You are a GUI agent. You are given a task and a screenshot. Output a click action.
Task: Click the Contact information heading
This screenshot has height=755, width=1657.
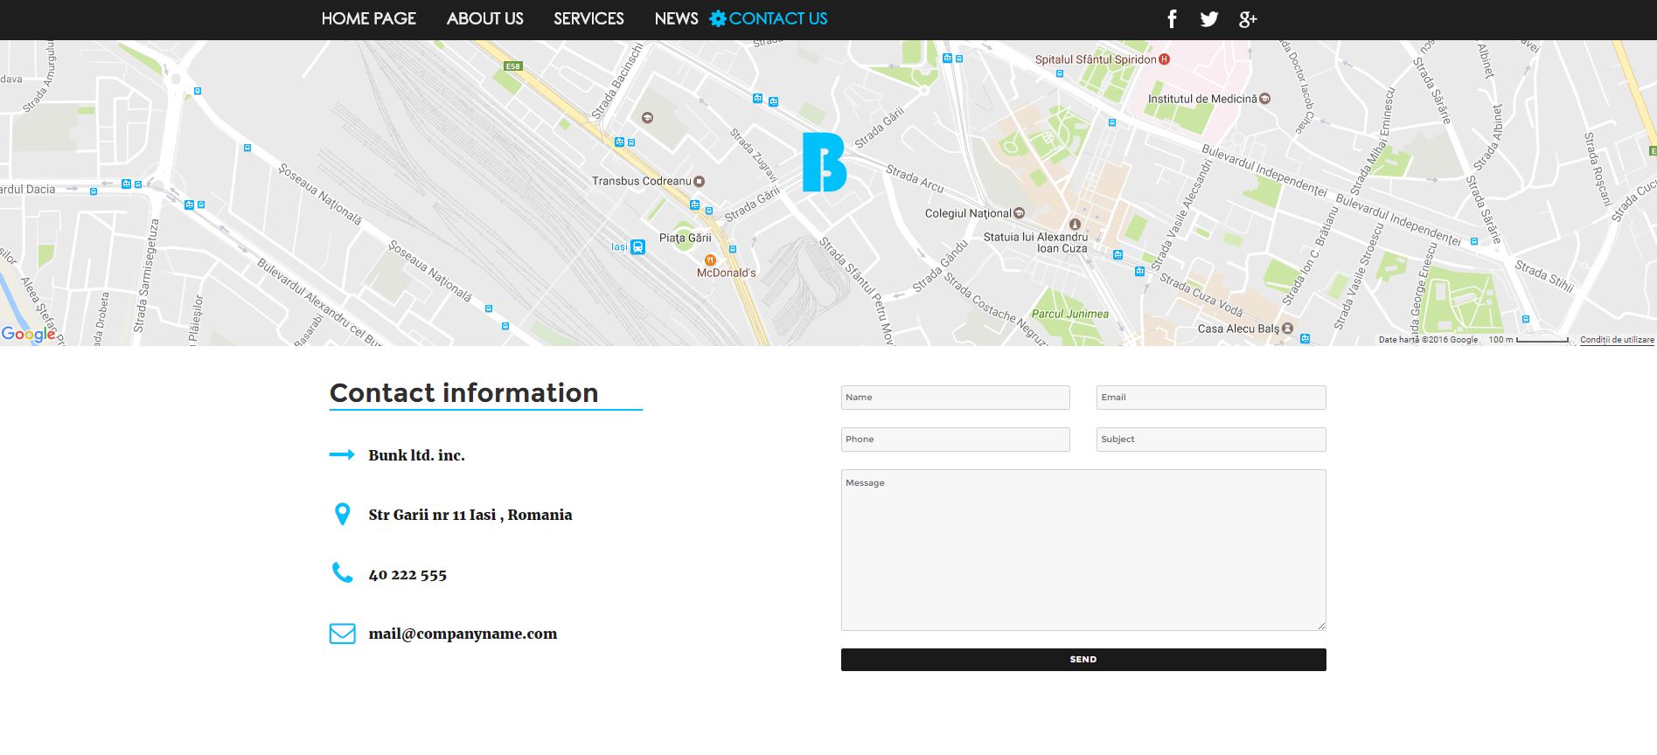(x=464, y=393)
